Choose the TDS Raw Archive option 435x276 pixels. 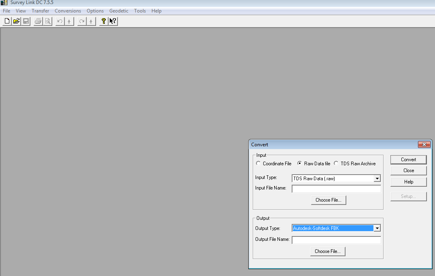336,163
